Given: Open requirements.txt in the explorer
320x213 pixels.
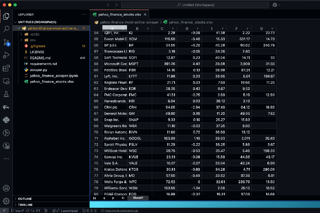Looking at the screenshot, I should click(43, 64).
